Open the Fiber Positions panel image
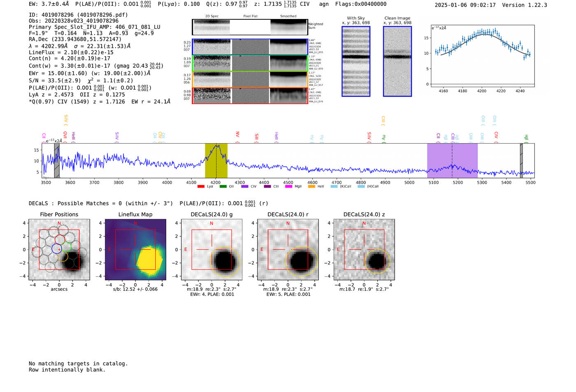Viewport: 576px width, 392px height. coord(59,250)
